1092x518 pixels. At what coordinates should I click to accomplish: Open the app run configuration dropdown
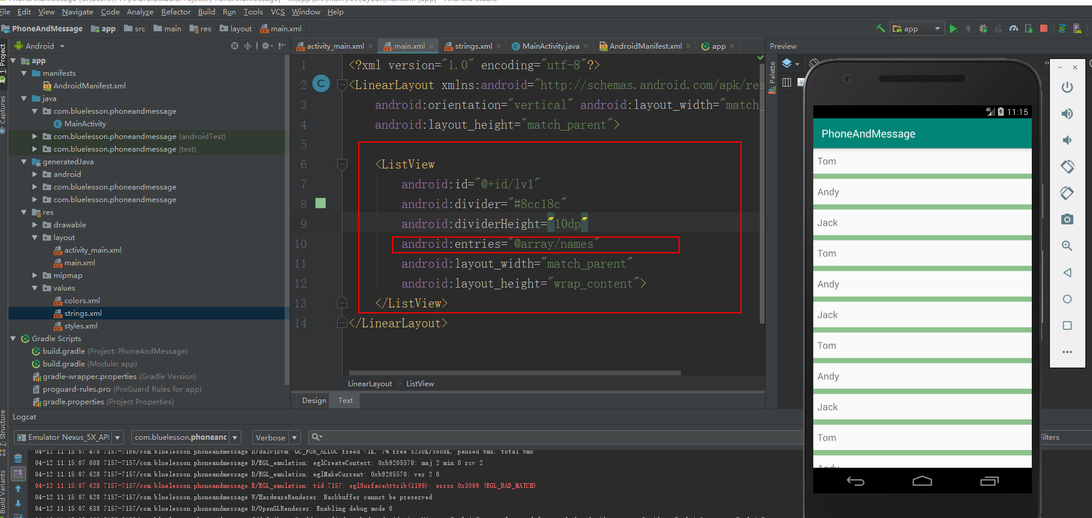(917, 29)
